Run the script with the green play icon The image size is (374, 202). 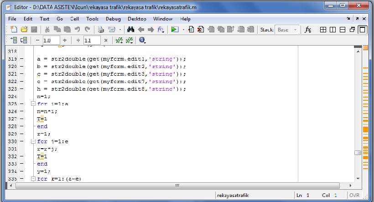click(174, 29)
